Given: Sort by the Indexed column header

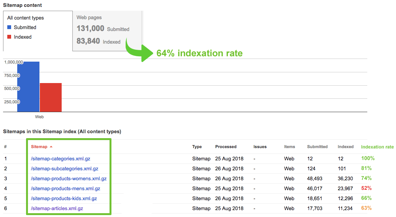Looking at the screenshot, I should coord(345,147).
